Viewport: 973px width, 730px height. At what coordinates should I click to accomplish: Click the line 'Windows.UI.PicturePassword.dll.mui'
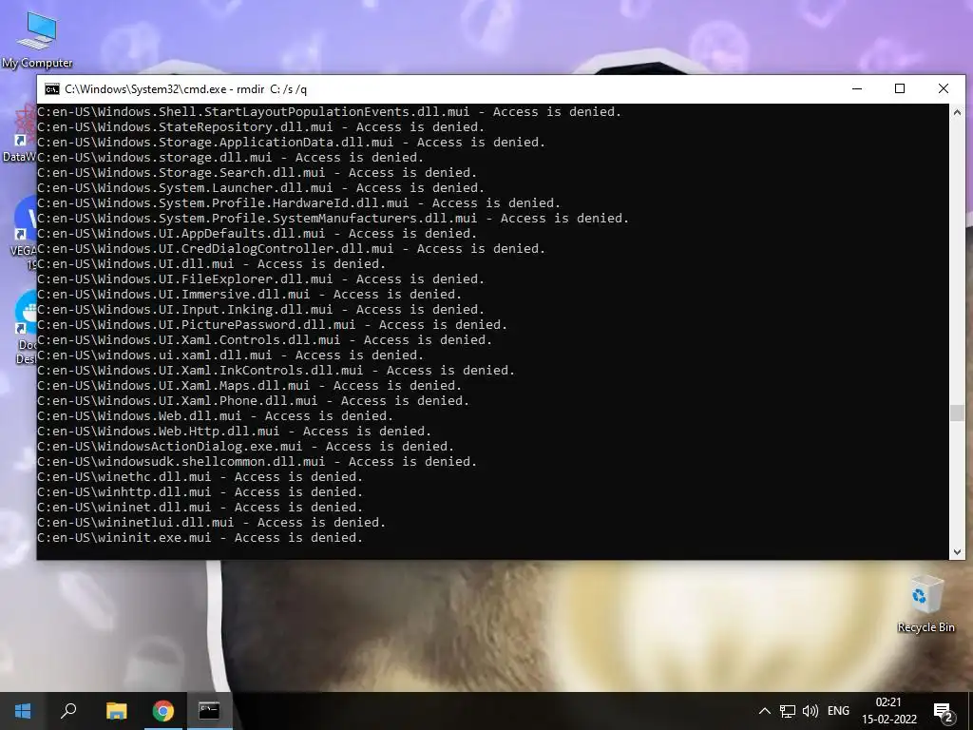[272, 325]
